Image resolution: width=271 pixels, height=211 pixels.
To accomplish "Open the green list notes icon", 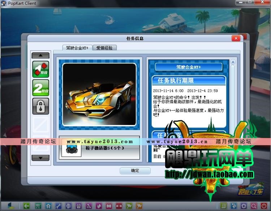I will point(223,206).
